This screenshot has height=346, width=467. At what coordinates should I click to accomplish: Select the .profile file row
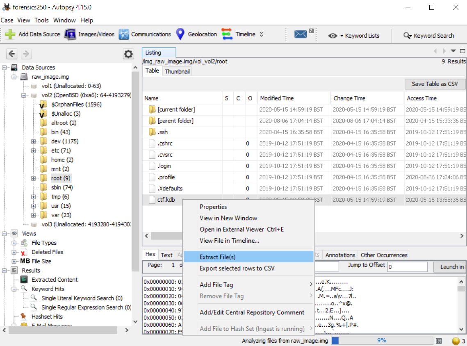tap(304, 177)
